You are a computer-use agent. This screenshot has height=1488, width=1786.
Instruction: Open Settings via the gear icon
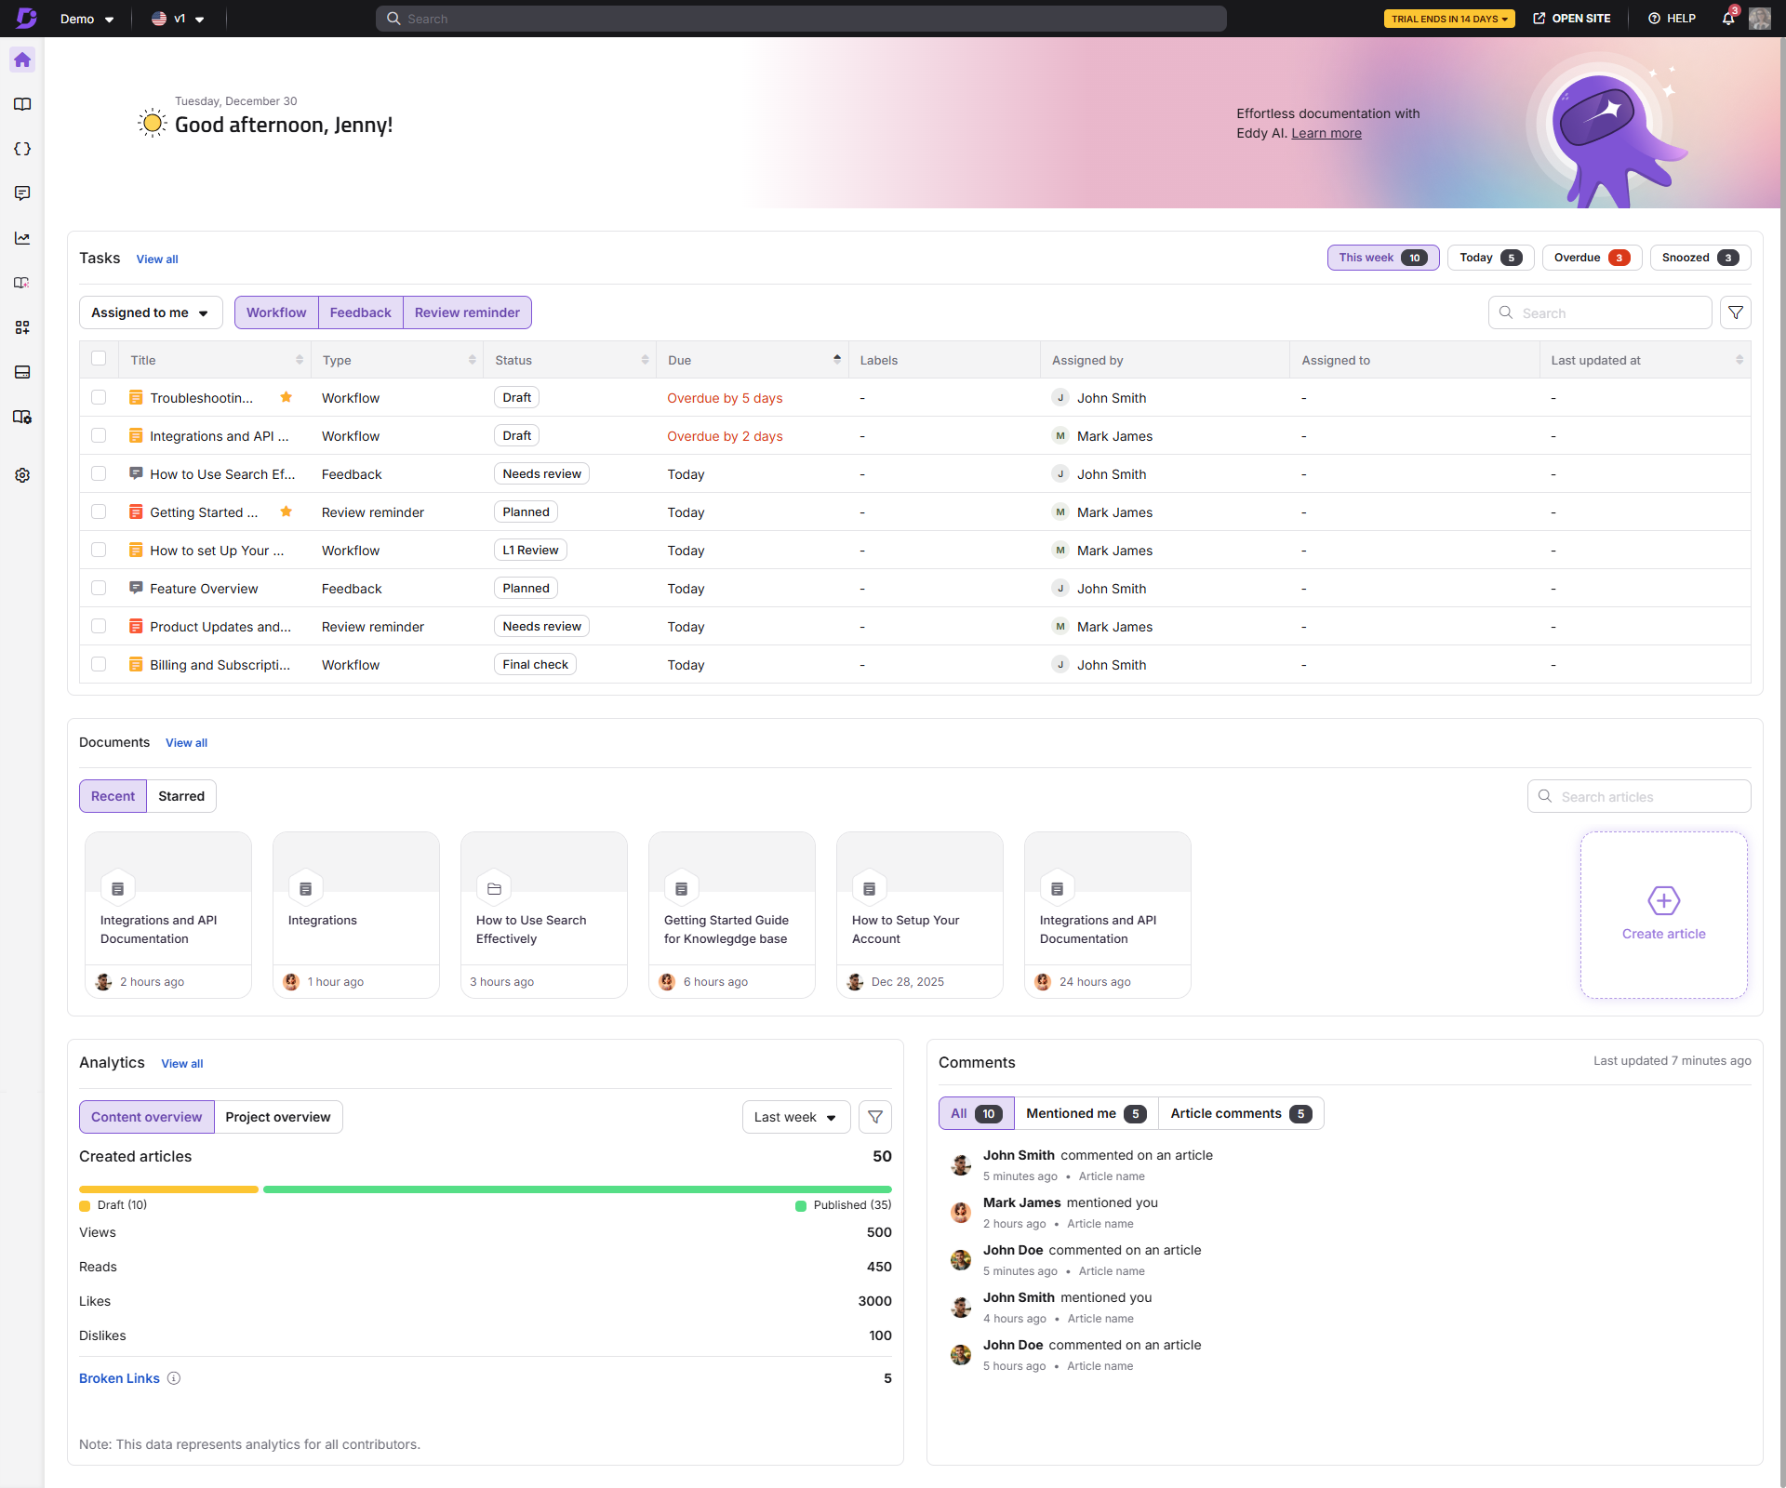click(x=22, y=475)
